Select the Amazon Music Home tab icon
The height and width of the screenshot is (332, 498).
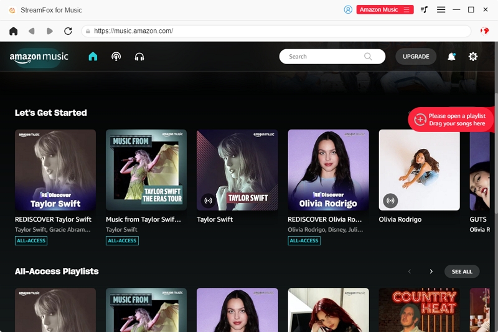(x=93, y=57)
